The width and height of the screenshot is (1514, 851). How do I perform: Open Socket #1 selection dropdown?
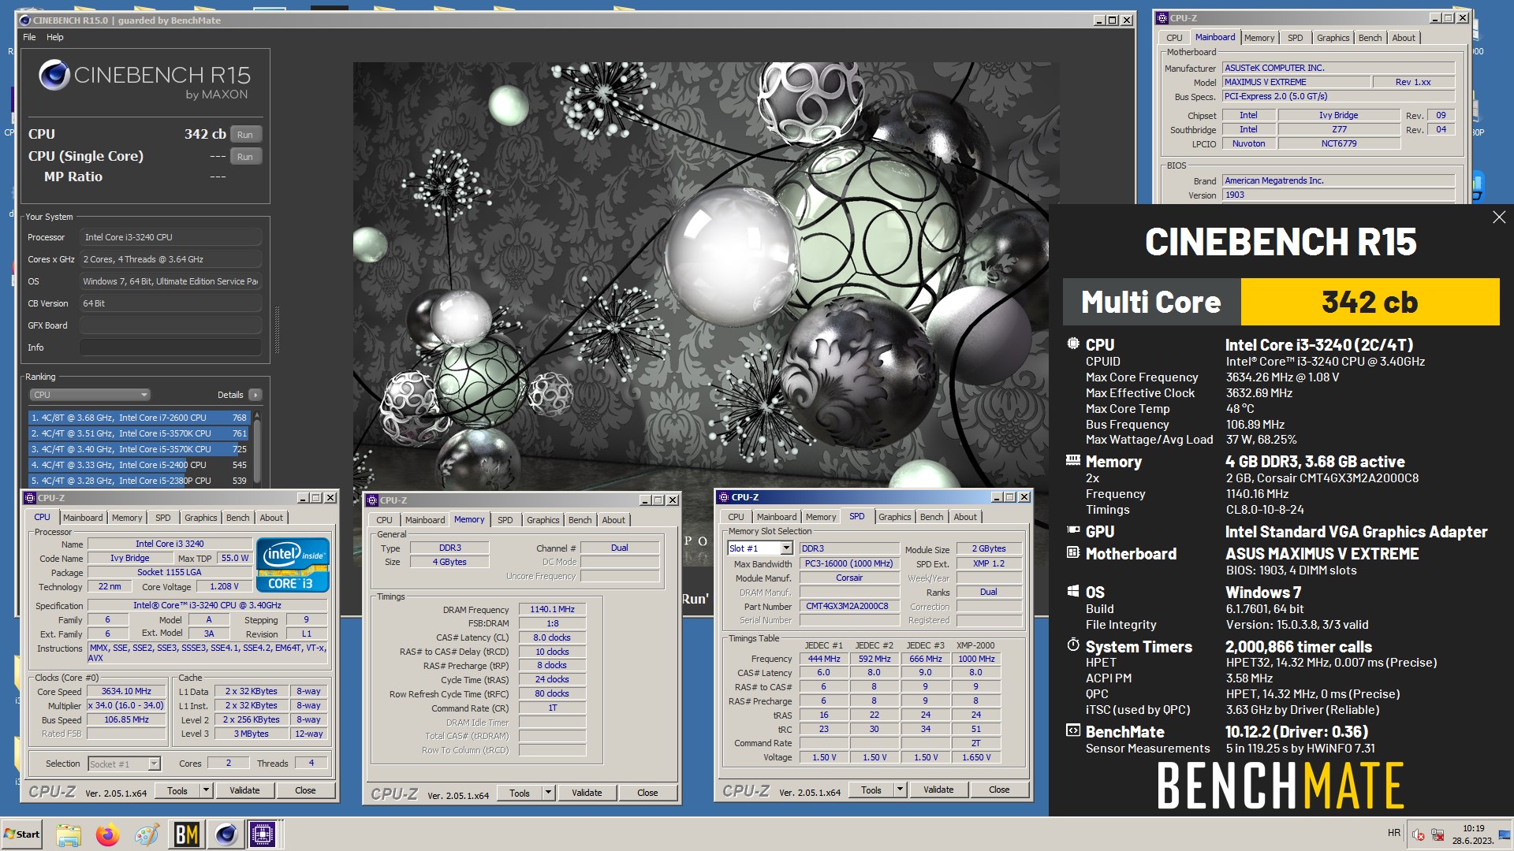(x=124, y=764)
